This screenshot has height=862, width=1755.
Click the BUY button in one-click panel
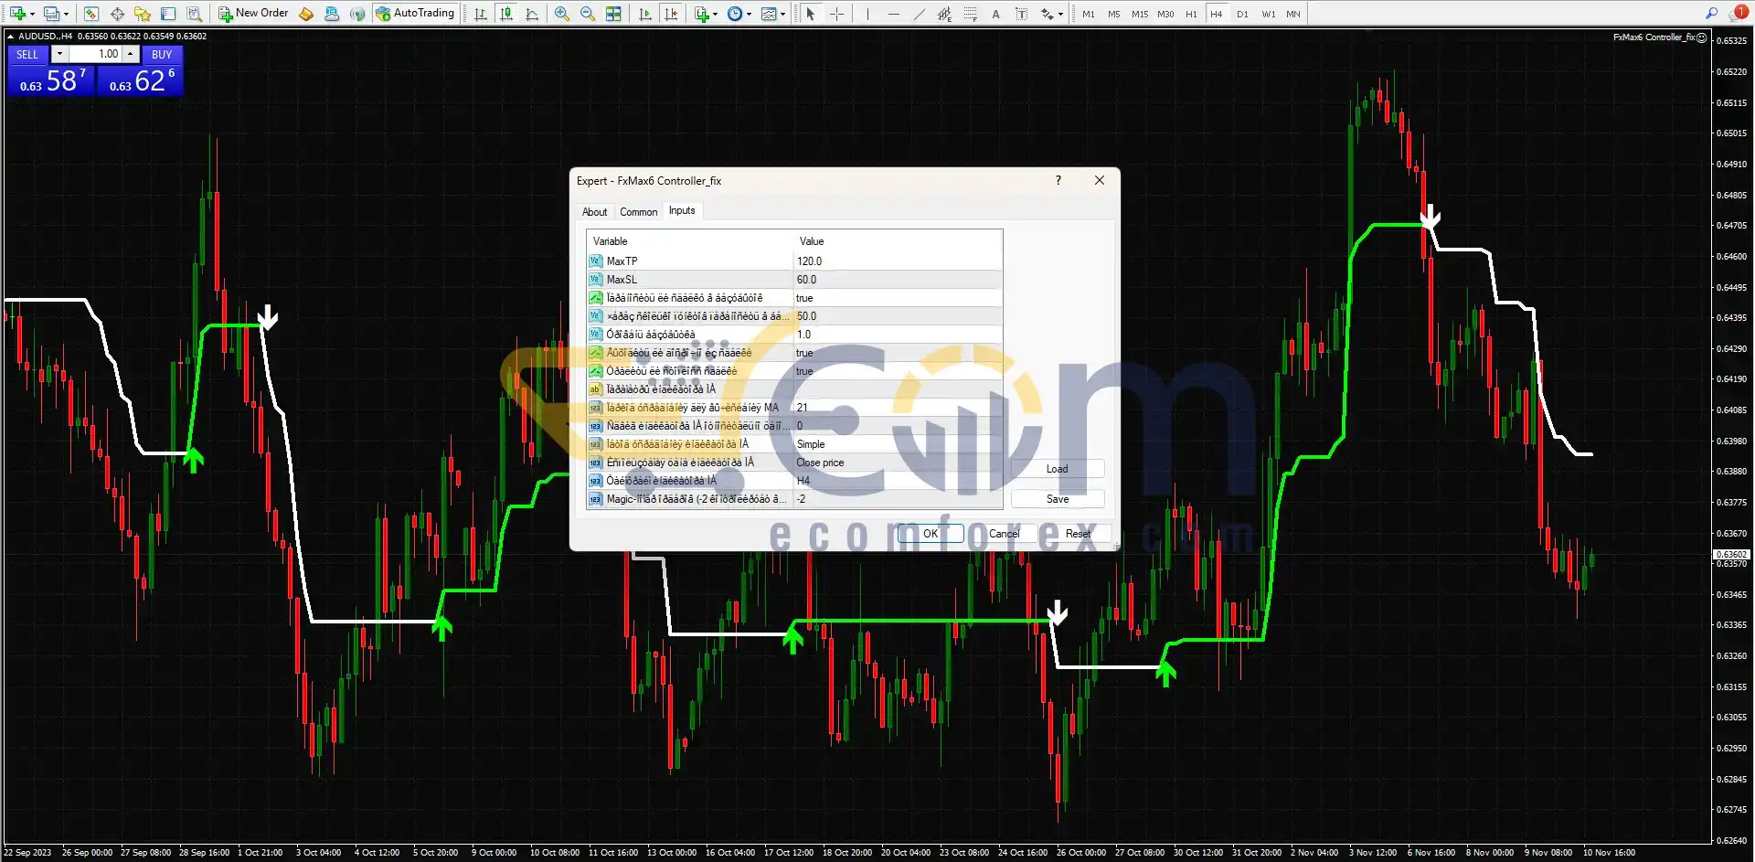[162, 55]
